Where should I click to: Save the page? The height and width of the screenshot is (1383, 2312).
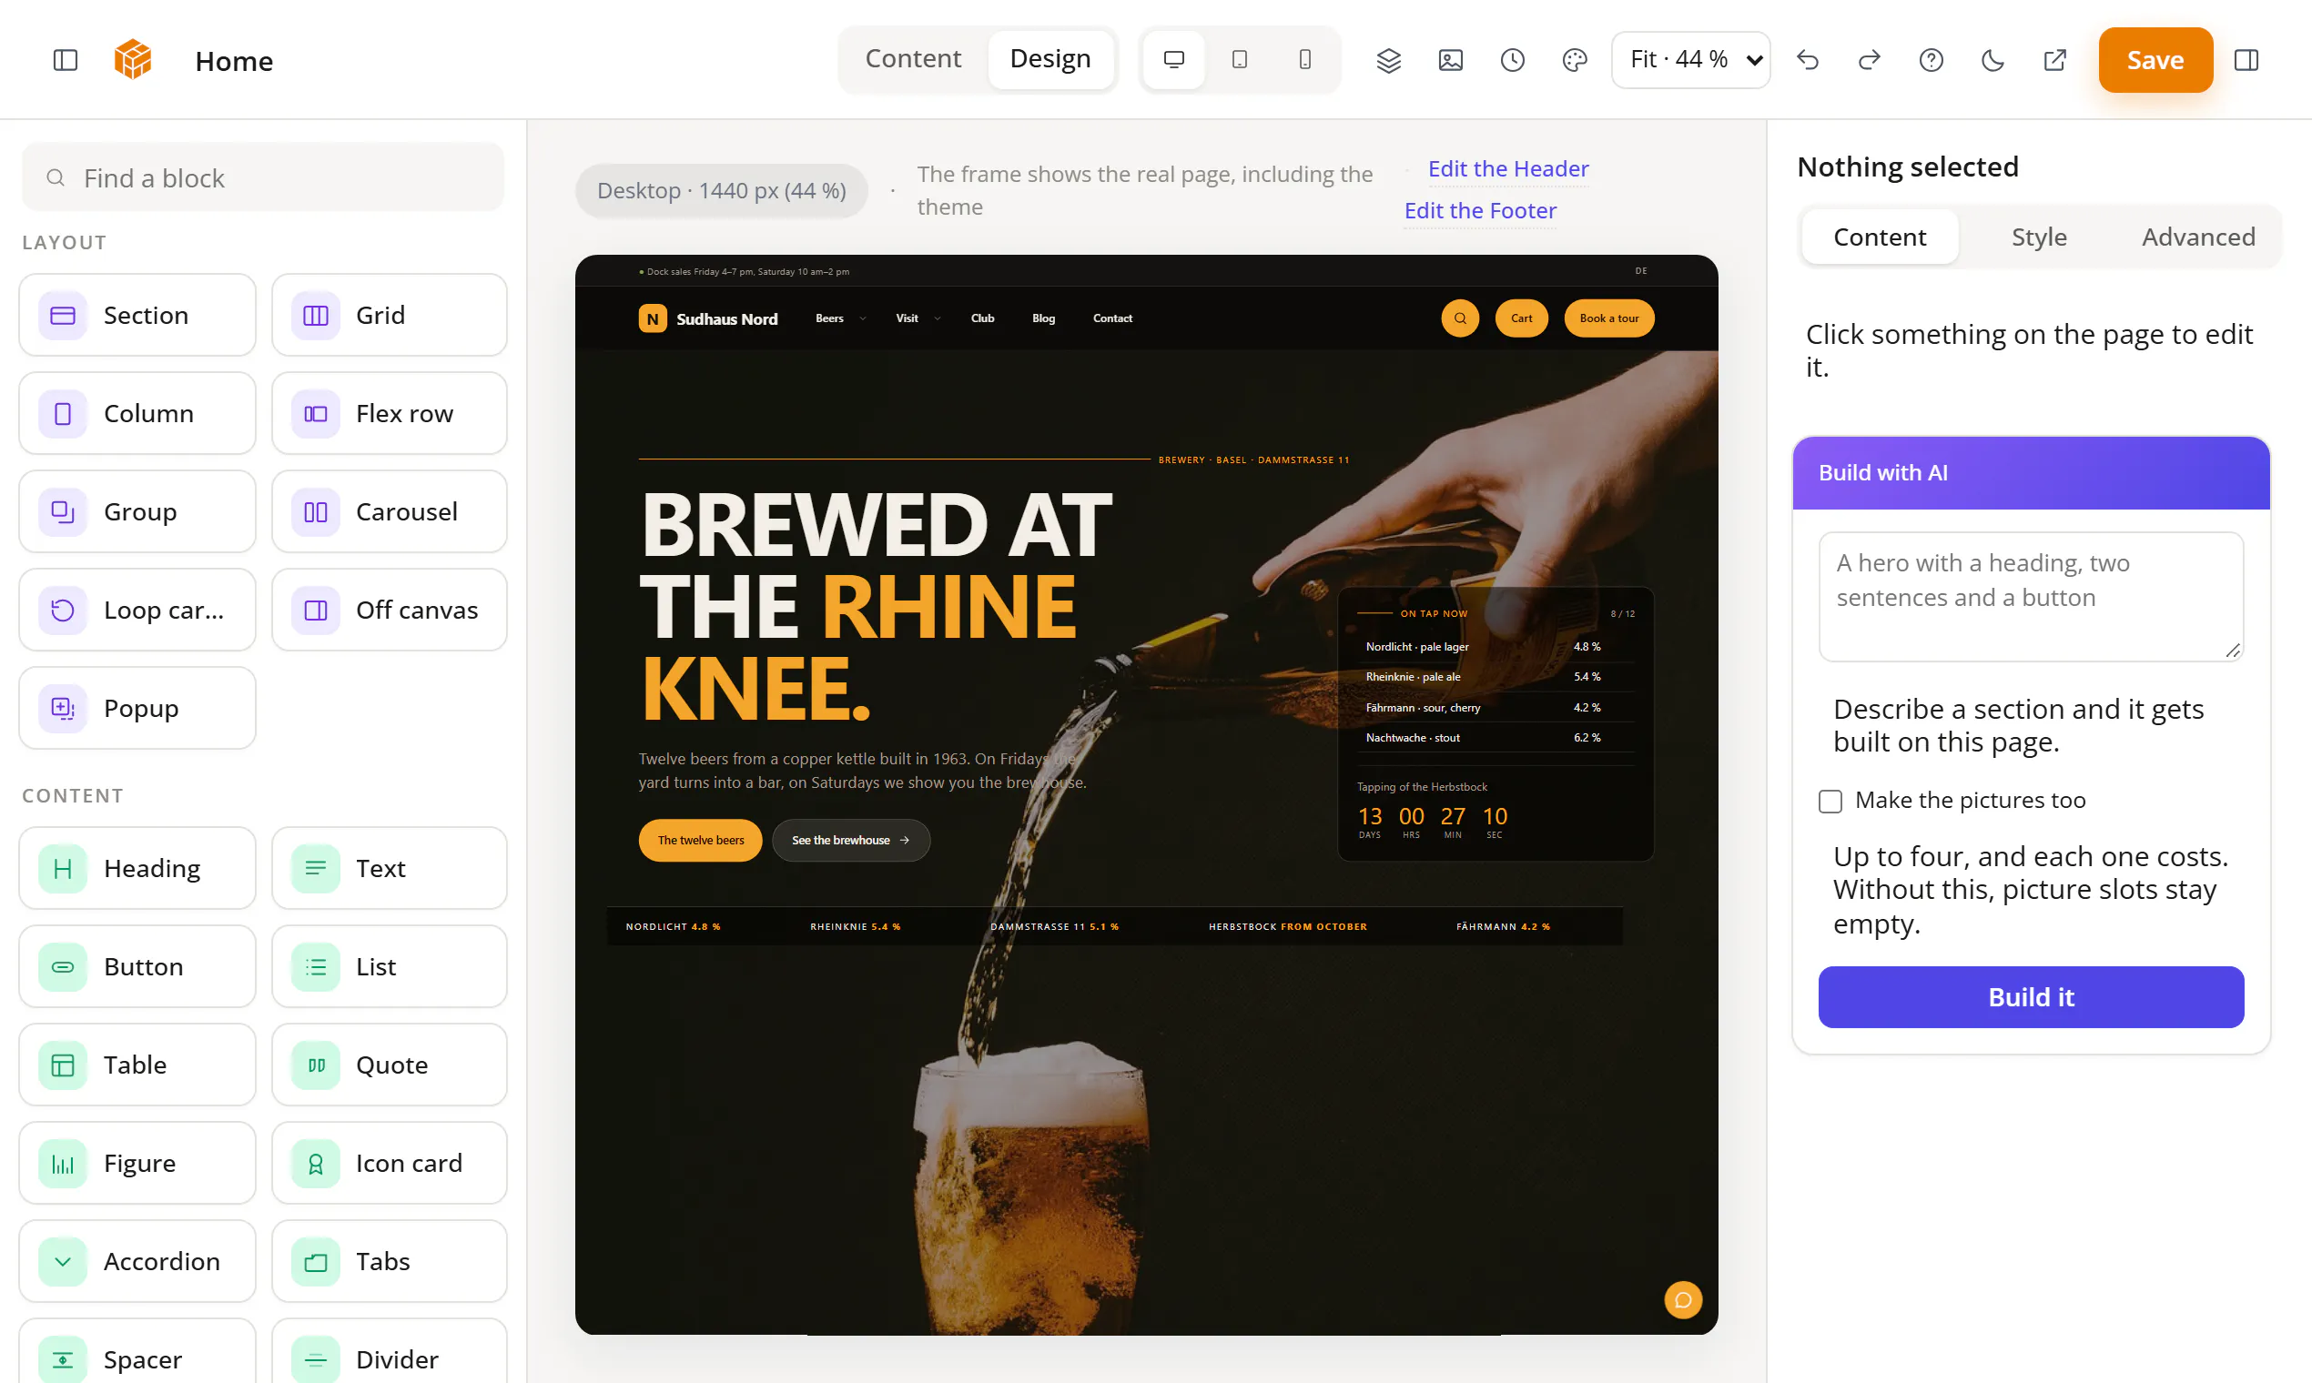coord(2155,60)
